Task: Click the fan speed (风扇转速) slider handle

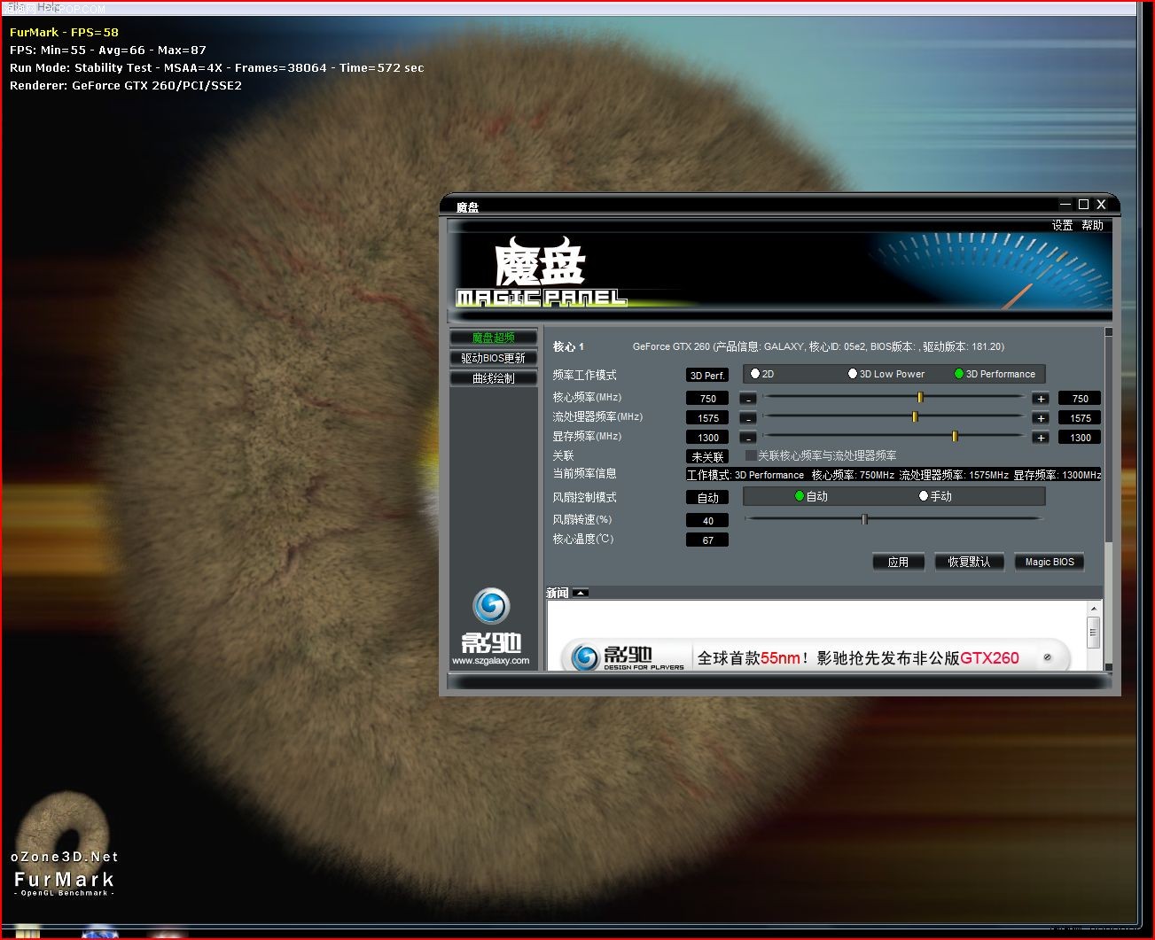Action: tap(864, 519)
